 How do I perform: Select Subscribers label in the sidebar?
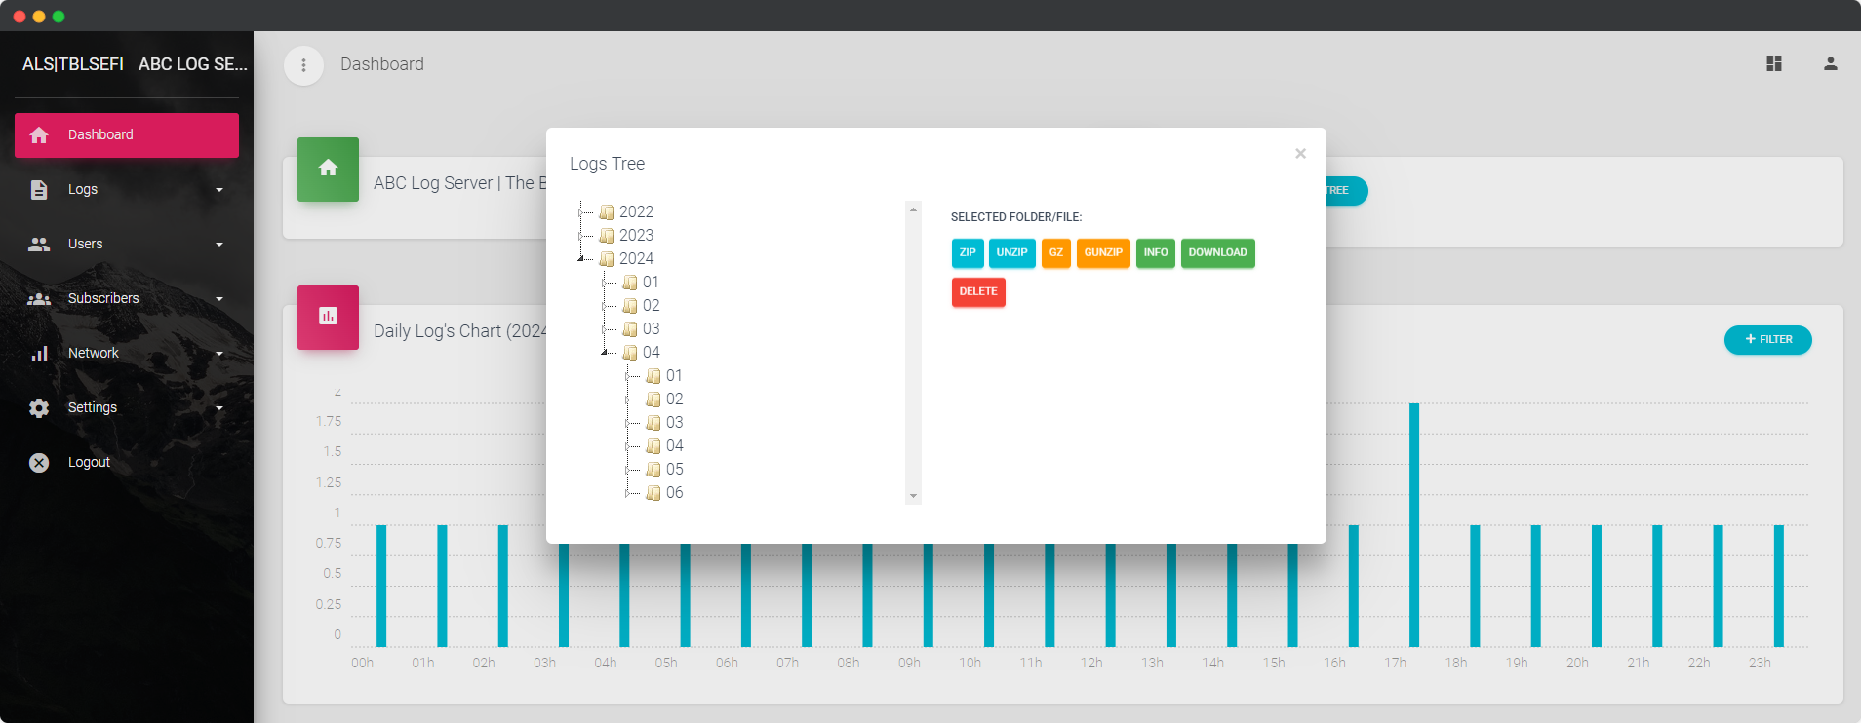coord(103,299)
